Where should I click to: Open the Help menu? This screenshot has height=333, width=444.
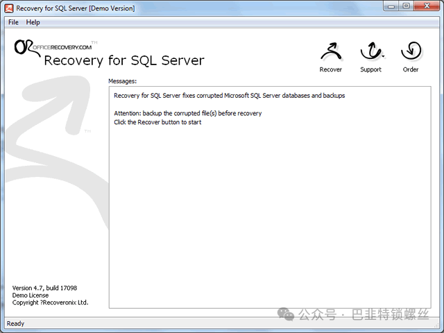33,22
